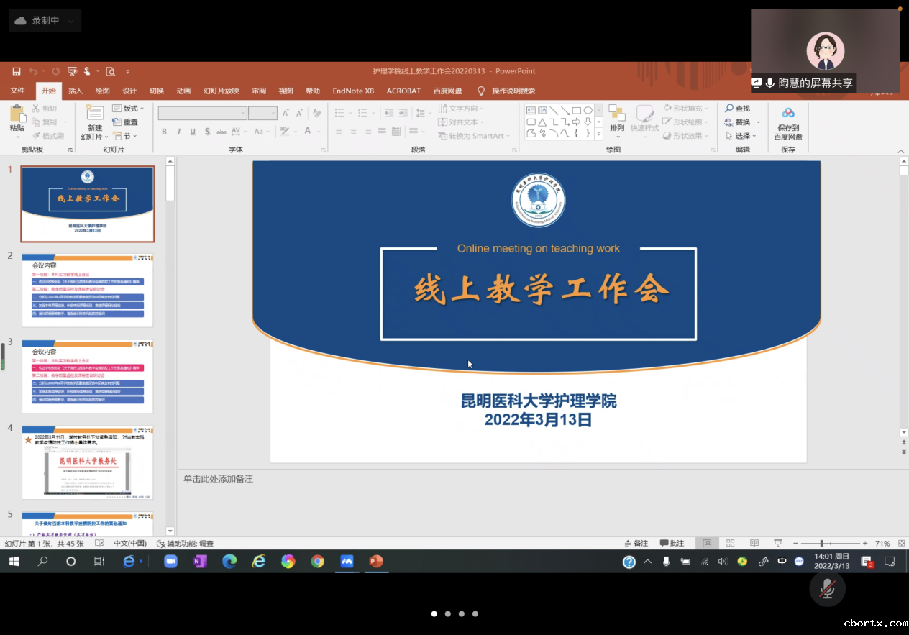Expand the Section (节) dropdown
The width and height of the screenshot is (909, 635).
[x=126, y=136]
